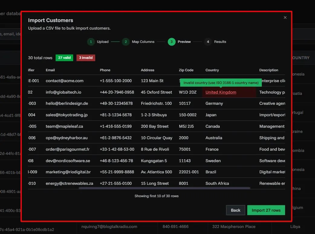Click the Email column header
This screenshot has height=234, width=315.
[x=50, y=70]
